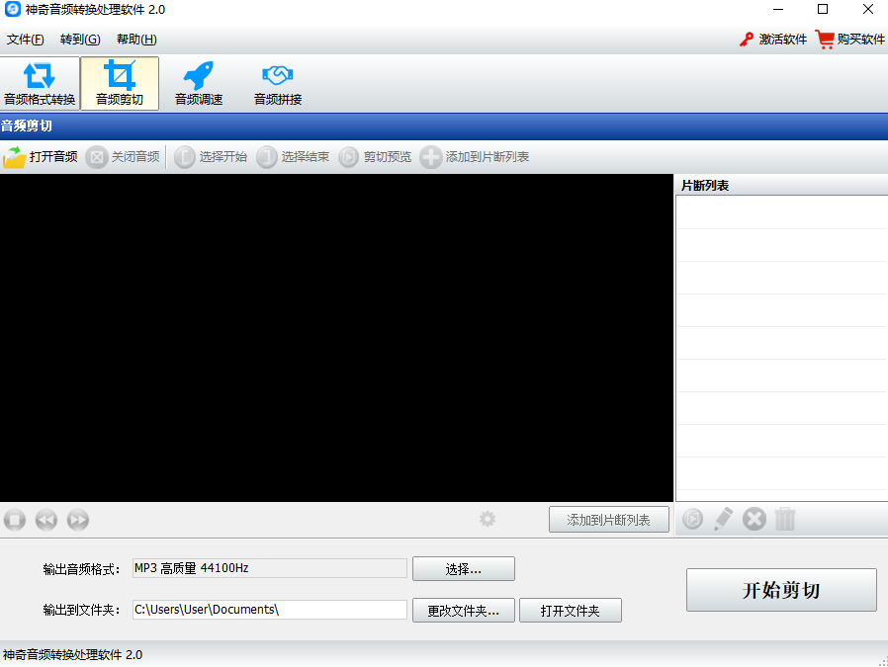
Task: Open the gear settings icon
Action: [x=488, y=519]
